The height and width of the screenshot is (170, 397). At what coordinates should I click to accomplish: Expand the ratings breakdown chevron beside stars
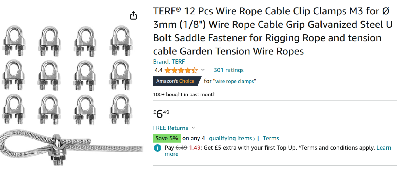pos(203,70)
